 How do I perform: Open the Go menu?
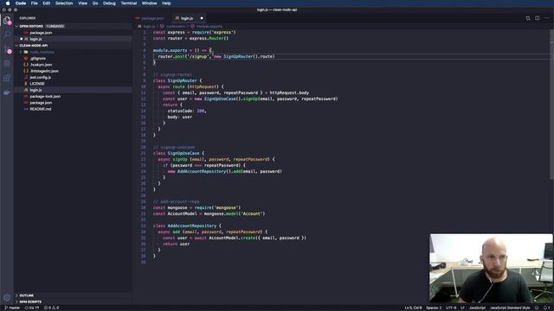click(x=95, y=3)
